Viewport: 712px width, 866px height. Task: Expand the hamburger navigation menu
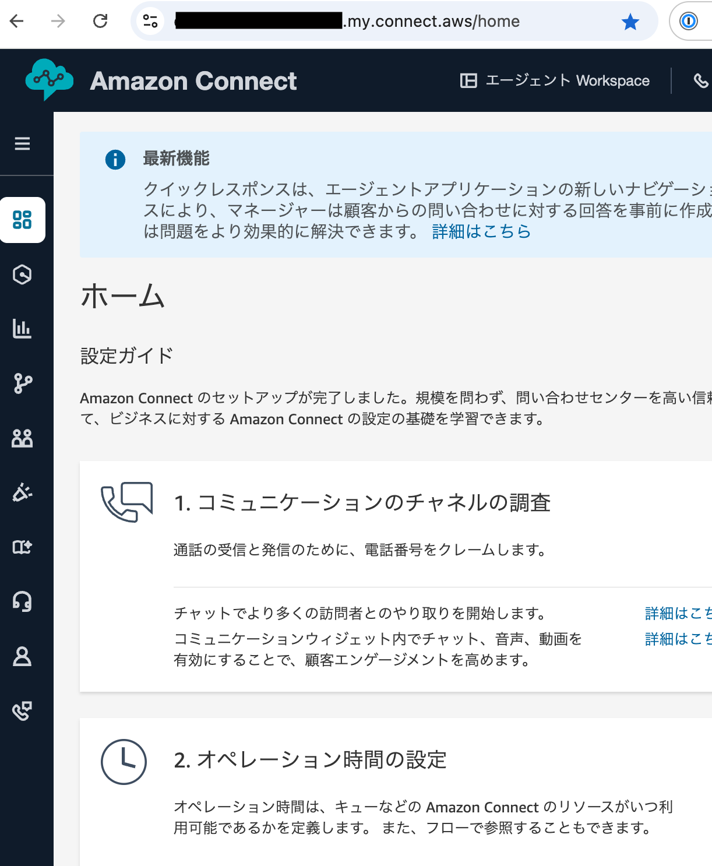(22, 143)
